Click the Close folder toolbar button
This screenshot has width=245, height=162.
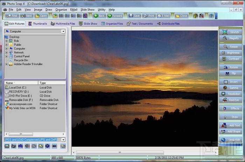182,16
